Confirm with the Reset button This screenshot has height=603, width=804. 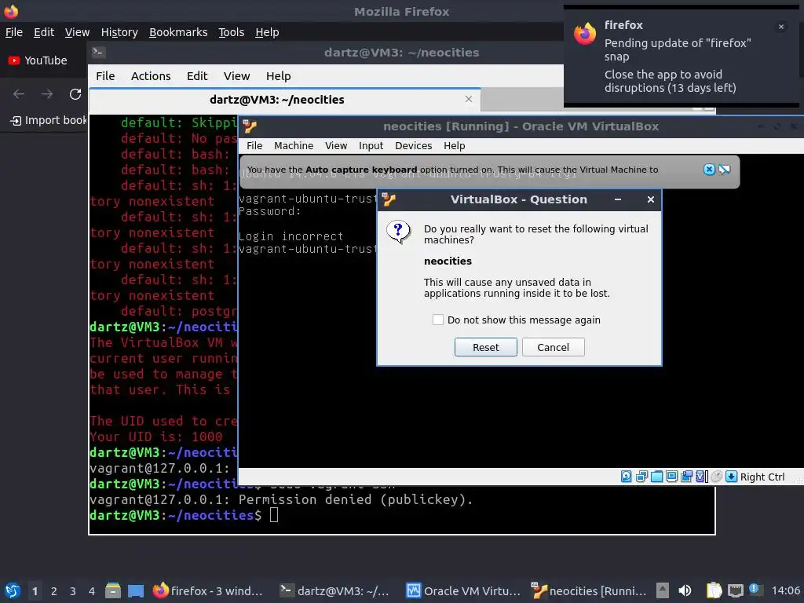(485, 347)
